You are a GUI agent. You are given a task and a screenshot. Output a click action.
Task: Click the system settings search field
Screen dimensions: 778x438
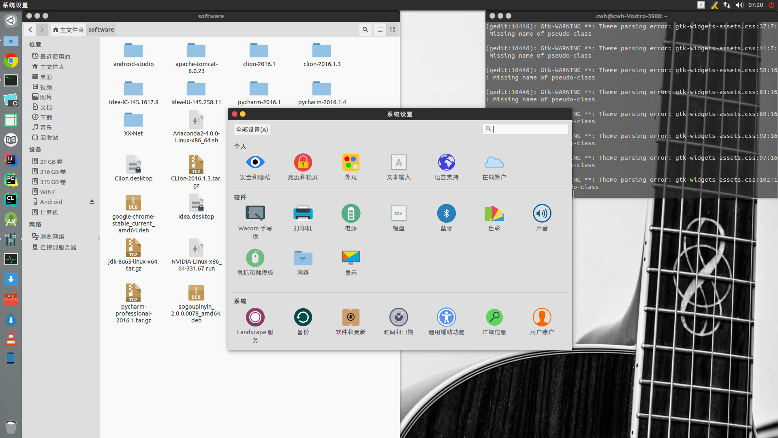529,129
